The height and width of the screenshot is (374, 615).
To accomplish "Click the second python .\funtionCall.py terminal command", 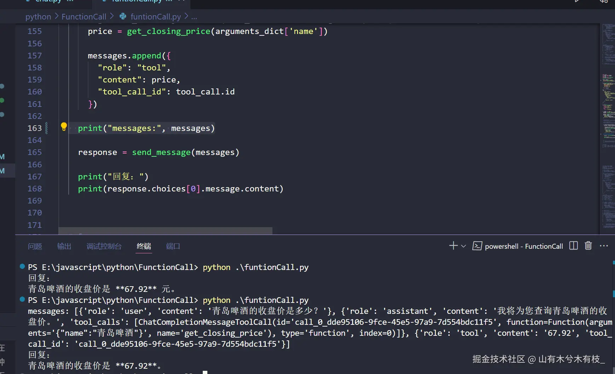I will pos(256,300).
